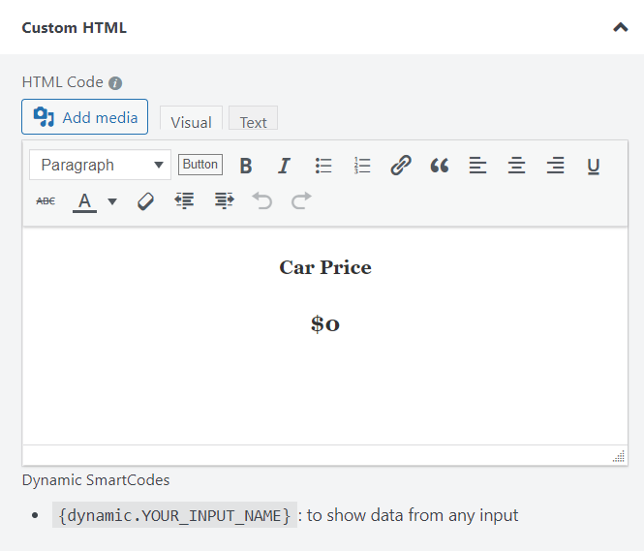Click the undo icon
Screen dimensions: 644x551
[262, 200]
